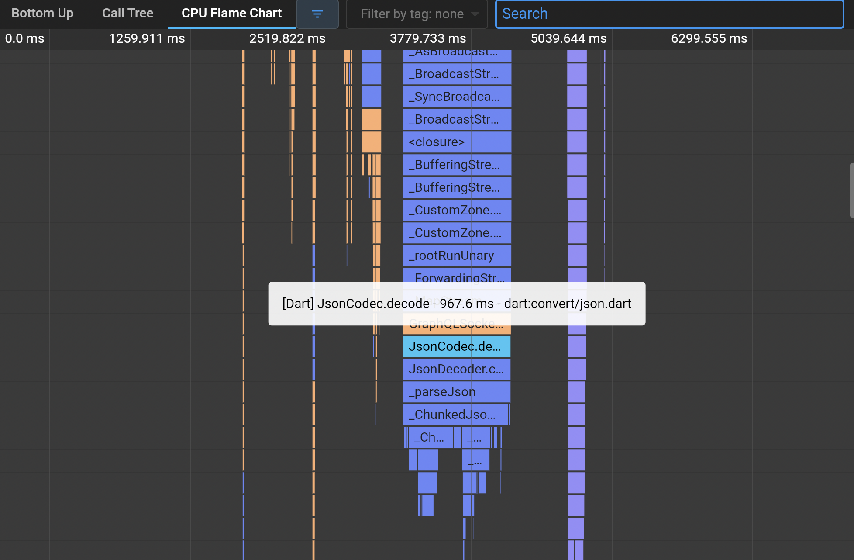Screen dimensions: 854x560
Task: Click inside the Search input field
Action: point(672,14)
